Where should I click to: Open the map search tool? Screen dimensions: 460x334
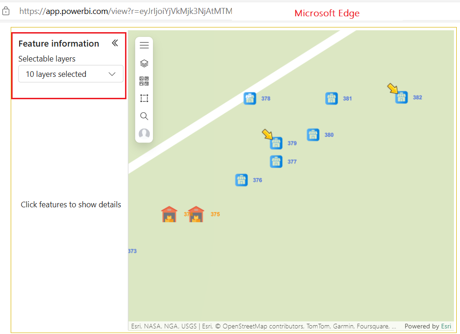click(144, 116)
